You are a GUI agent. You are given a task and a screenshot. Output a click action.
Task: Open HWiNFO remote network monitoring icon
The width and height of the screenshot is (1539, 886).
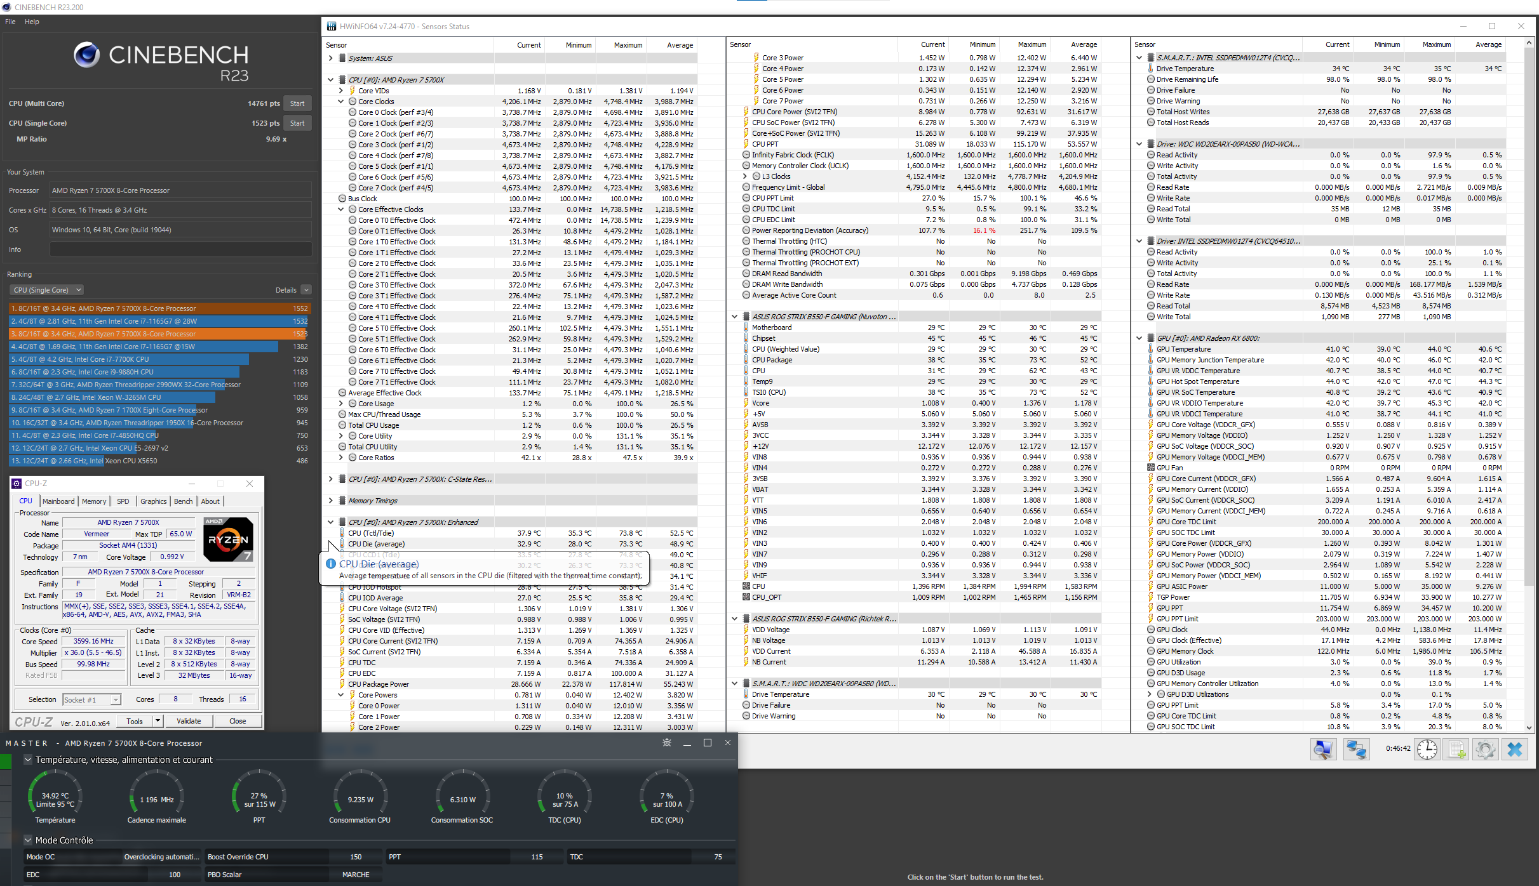click(x=1357, y=750)
